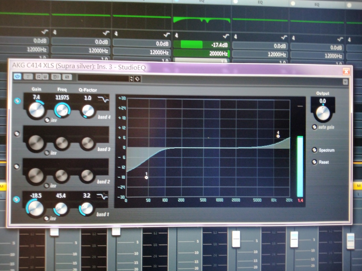This screenshot has height=271, width=362.
Task: Click the band 4 Q-Factor knob
Action: coord(88,111)
